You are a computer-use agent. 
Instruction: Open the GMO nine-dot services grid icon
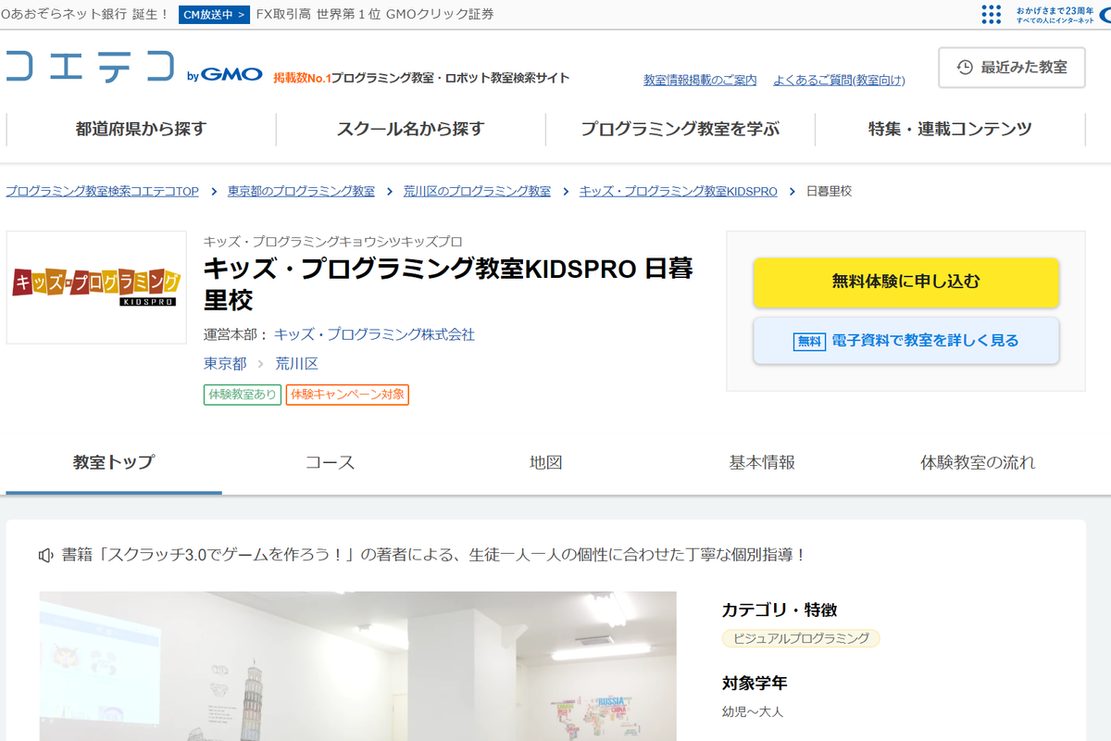point(991,14)
